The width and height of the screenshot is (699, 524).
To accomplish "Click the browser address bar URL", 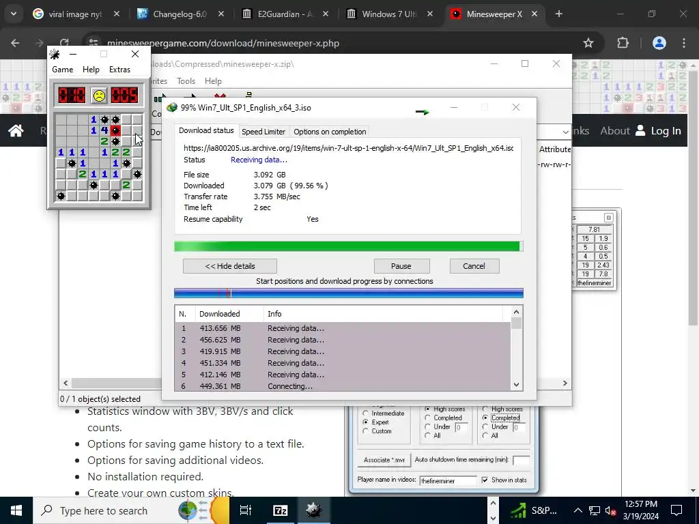I will tap(223, 43).
